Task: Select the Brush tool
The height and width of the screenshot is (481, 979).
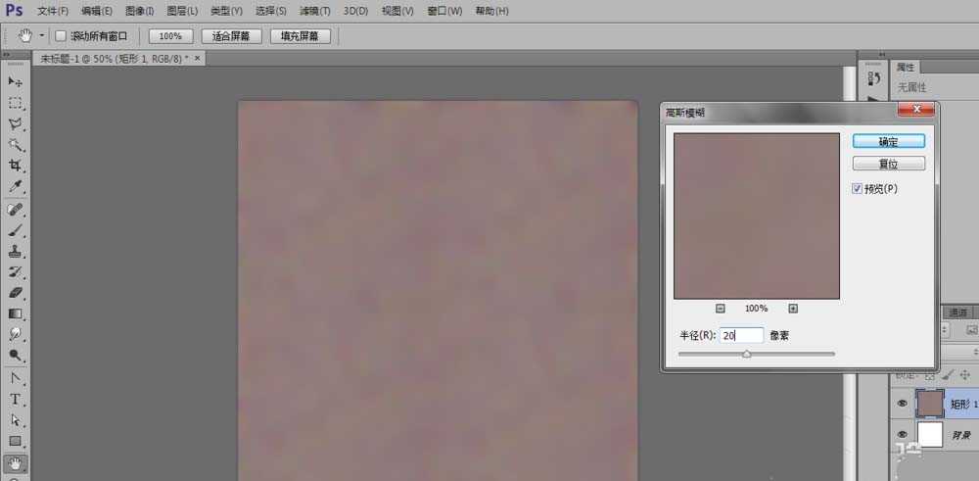Action: pos(16,230)
